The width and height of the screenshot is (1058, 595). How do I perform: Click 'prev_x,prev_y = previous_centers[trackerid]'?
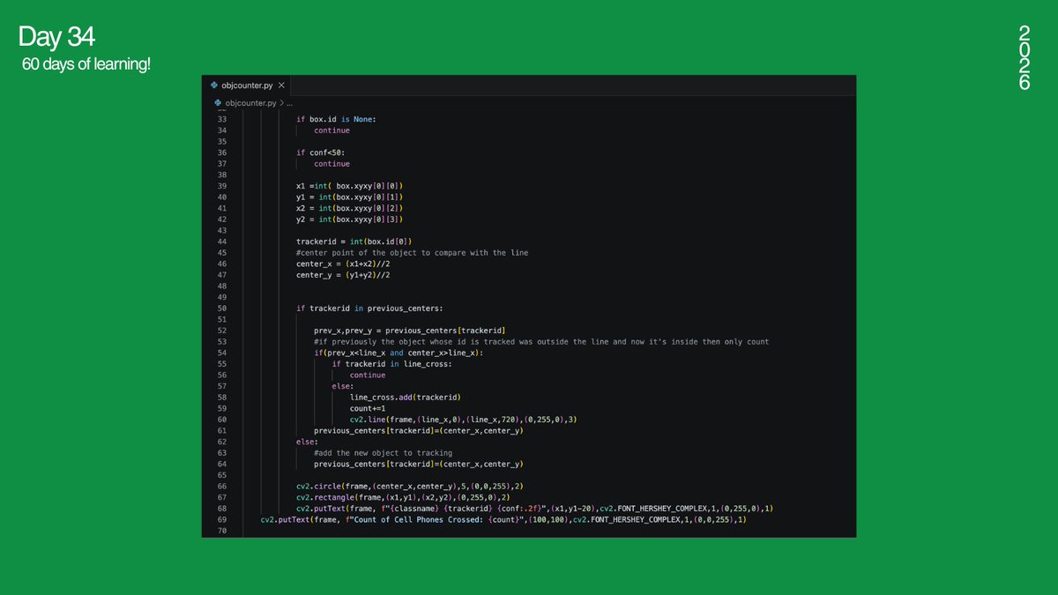point(409,331)
